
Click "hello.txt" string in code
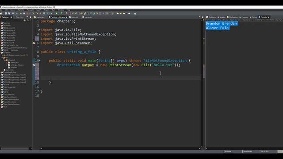(x=163, y=65)
